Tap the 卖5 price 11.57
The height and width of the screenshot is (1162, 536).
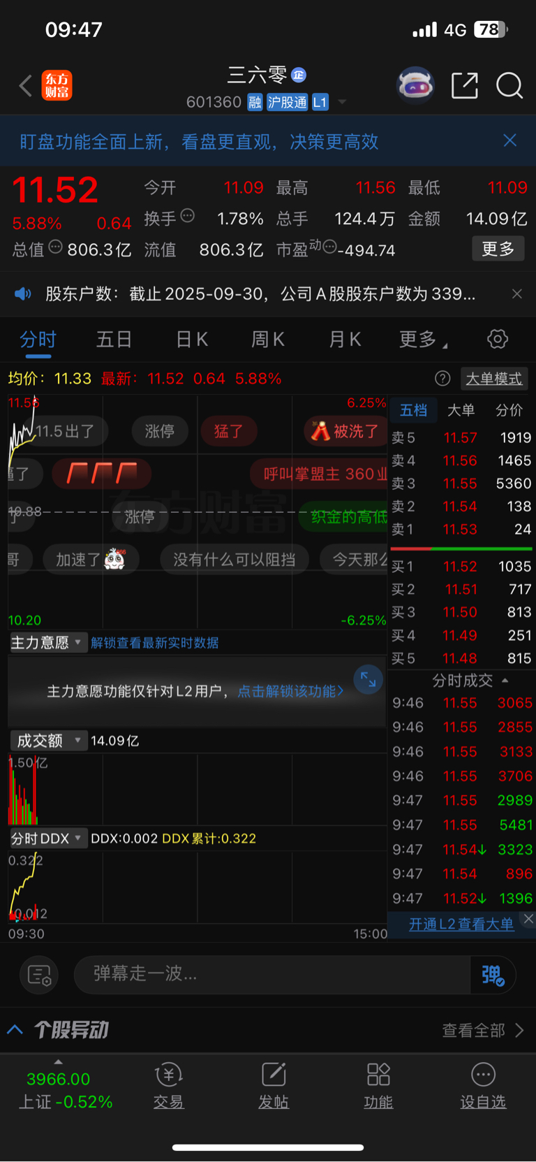point(461,437)
